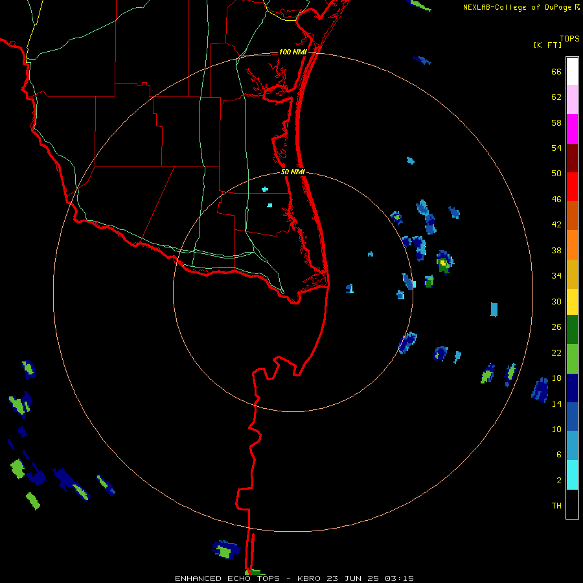Viewport: 583px width, 583px height.
Task: Click the "26" legend label
Action: [x=556, y=327]
